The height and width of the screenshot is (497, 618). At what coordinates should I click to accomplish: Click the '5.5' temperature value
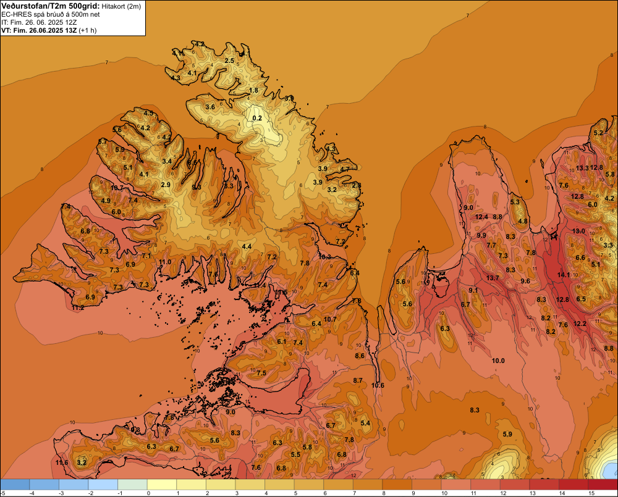coord(295,454)
